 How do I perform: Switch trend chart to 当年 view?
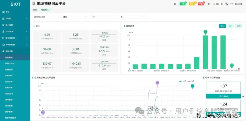(239, 26)
